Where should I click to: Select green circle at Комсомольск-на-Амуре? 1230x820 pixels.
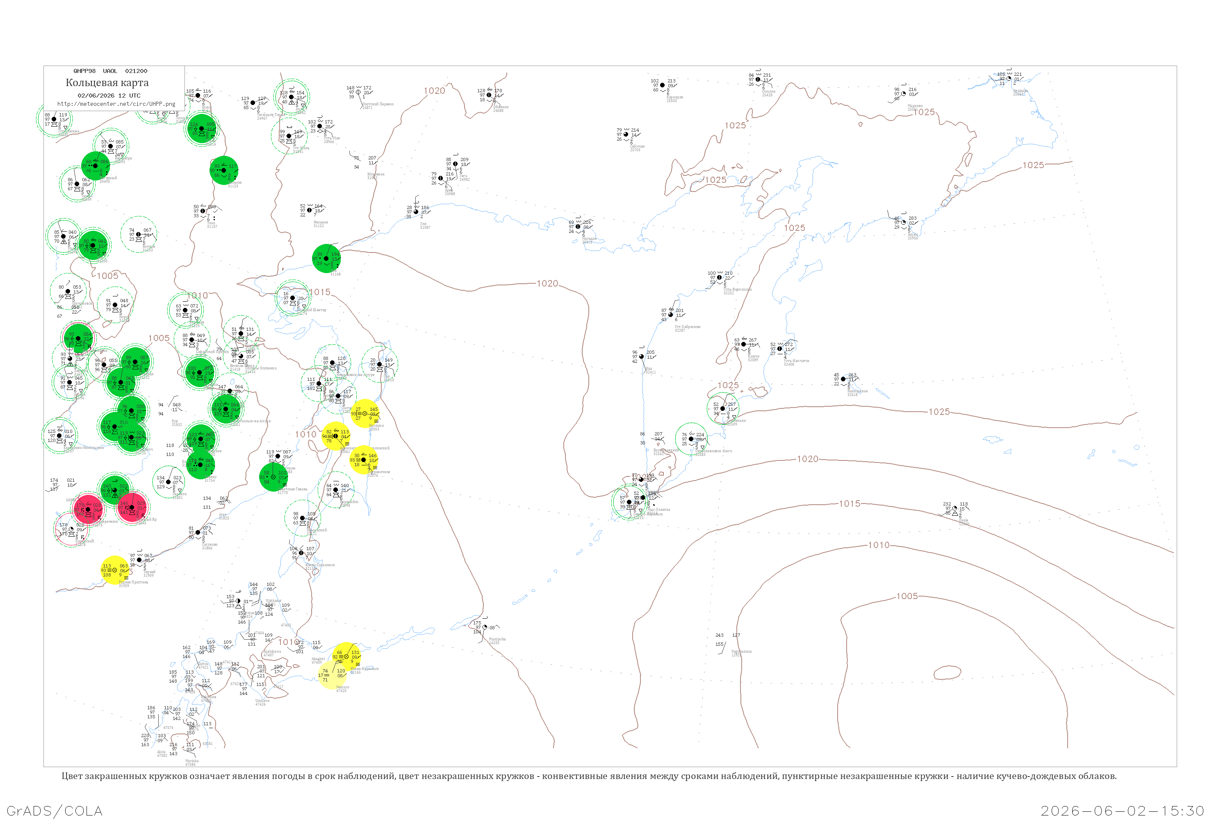pyautogui.click(x=226, y=409)
